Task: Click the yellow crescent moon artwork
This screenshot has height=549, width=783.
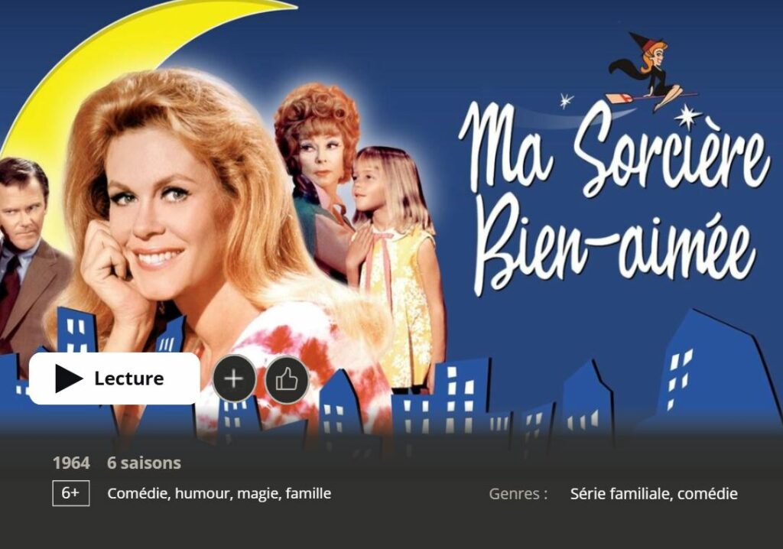Action: [100, 55]
